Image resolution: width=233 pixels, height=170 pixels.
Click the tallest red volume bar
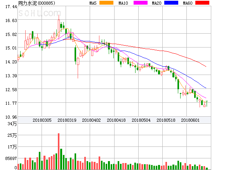pos(59,151)
